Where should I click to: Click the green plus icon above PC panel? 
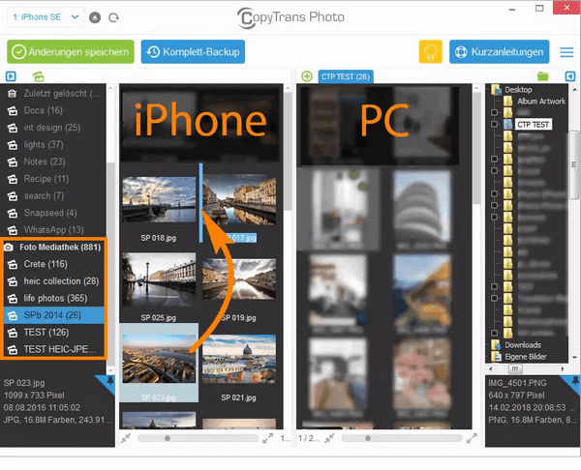click(307, 76)
